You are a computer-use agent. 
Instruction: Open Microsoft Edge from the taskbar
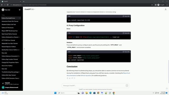pos(91,93)
